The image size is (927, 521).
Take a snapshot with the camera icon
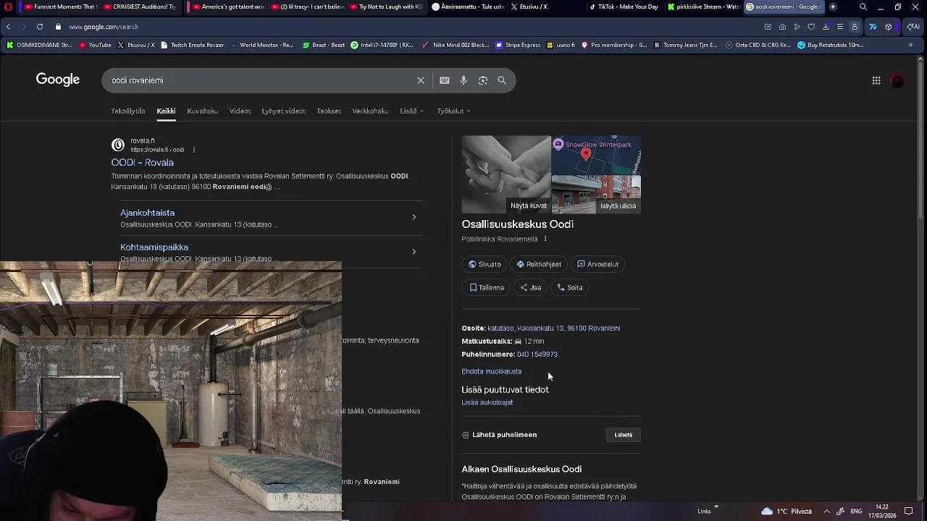pyautogui.click(x=782, y=27)
